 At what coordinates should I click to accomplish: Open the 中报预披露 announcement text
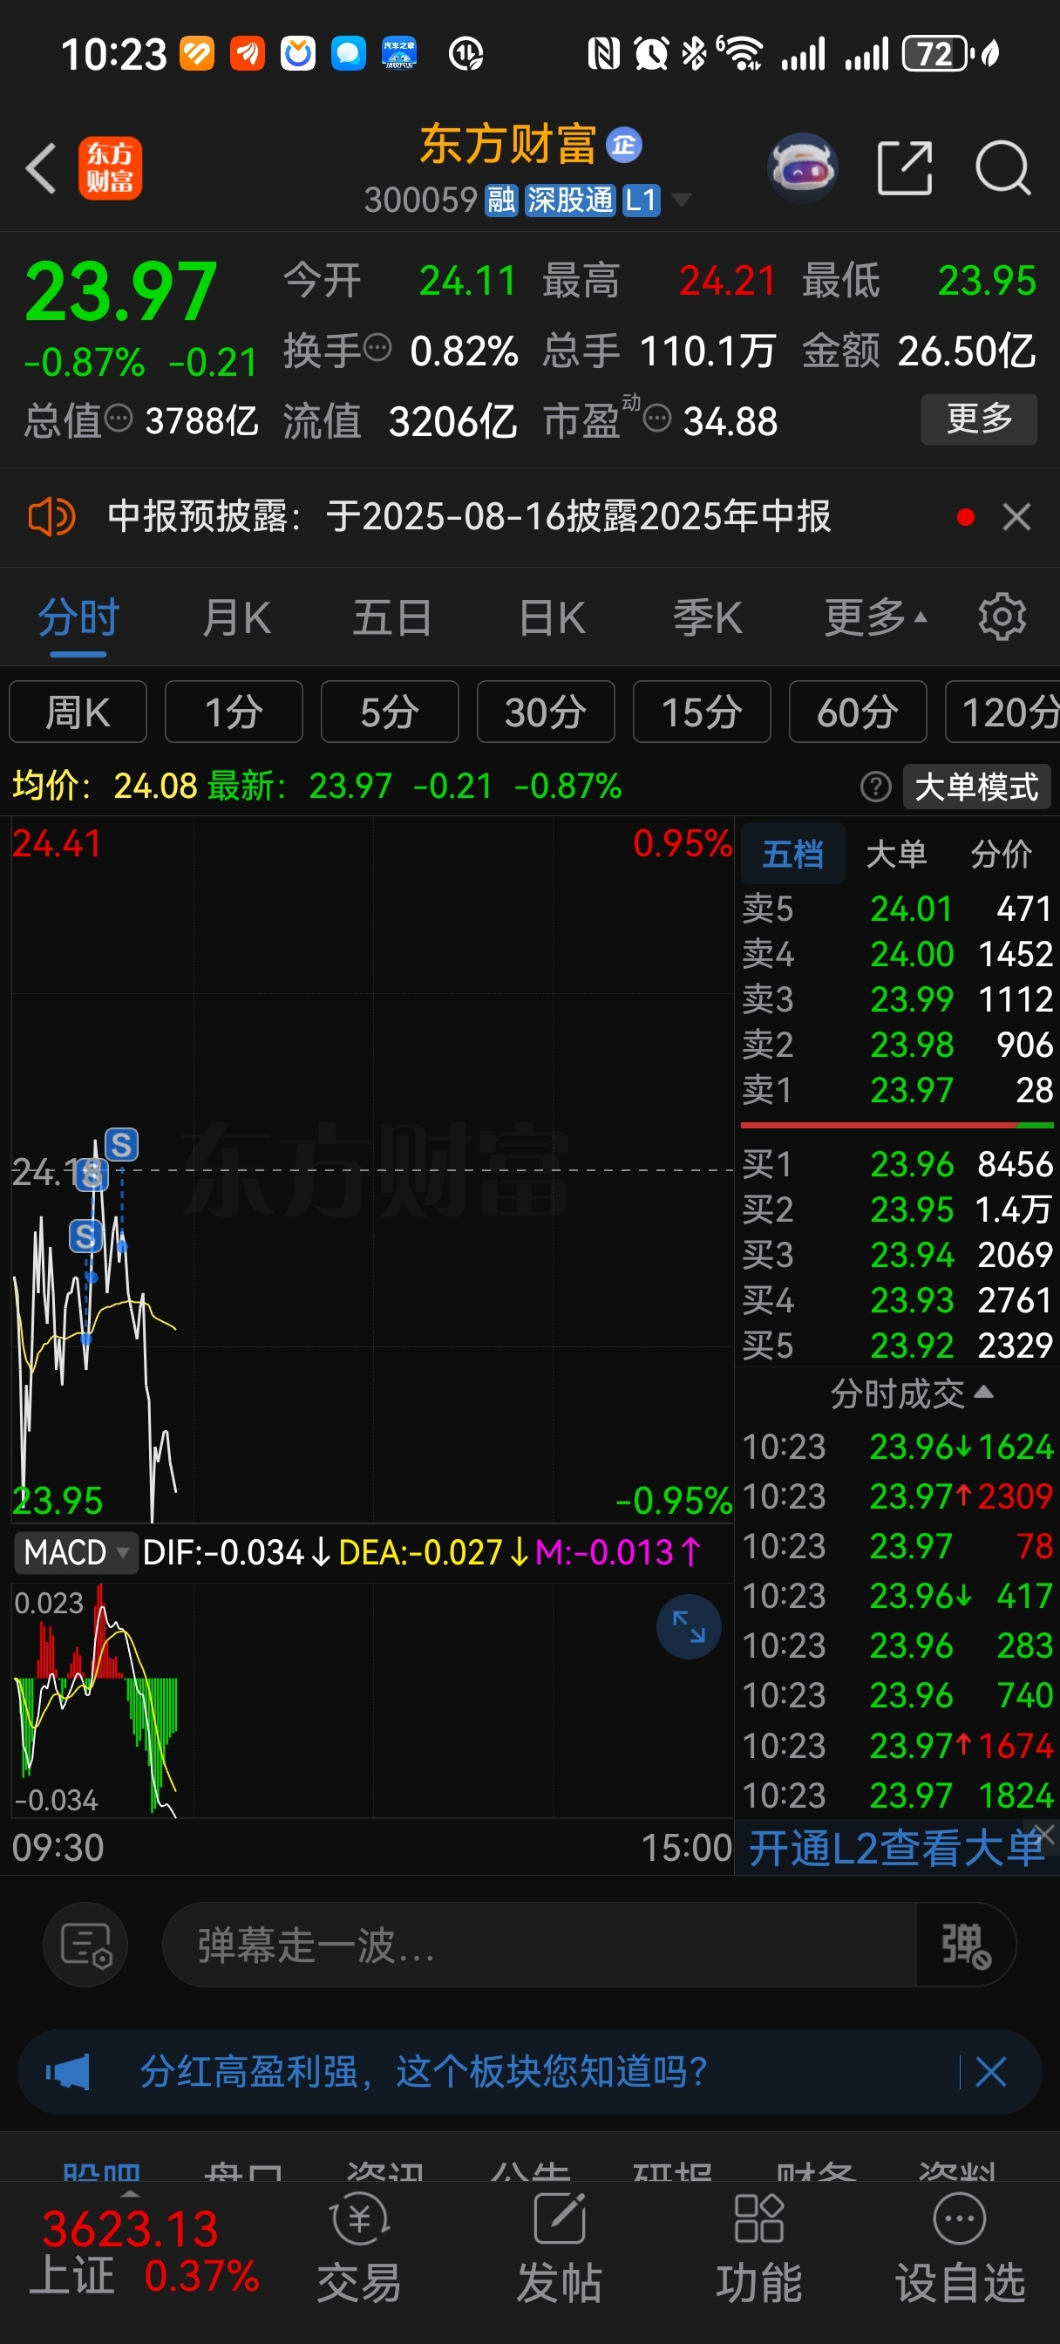[469, 517]
